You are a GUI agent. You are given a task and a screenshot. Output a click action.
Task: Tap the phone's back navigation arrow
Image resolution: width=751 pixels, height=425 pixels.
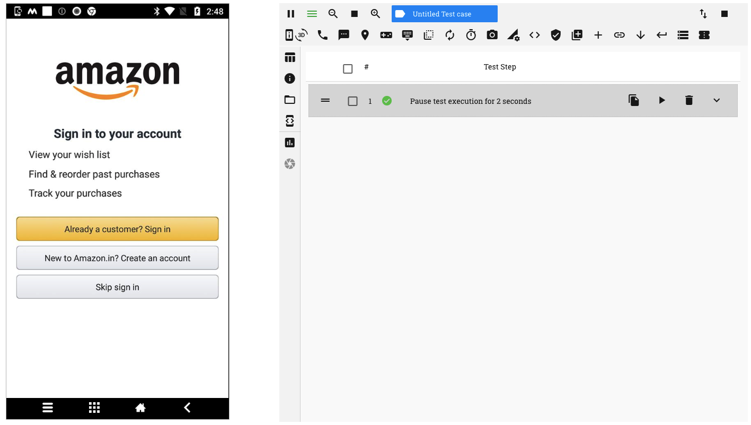(187, 408)
